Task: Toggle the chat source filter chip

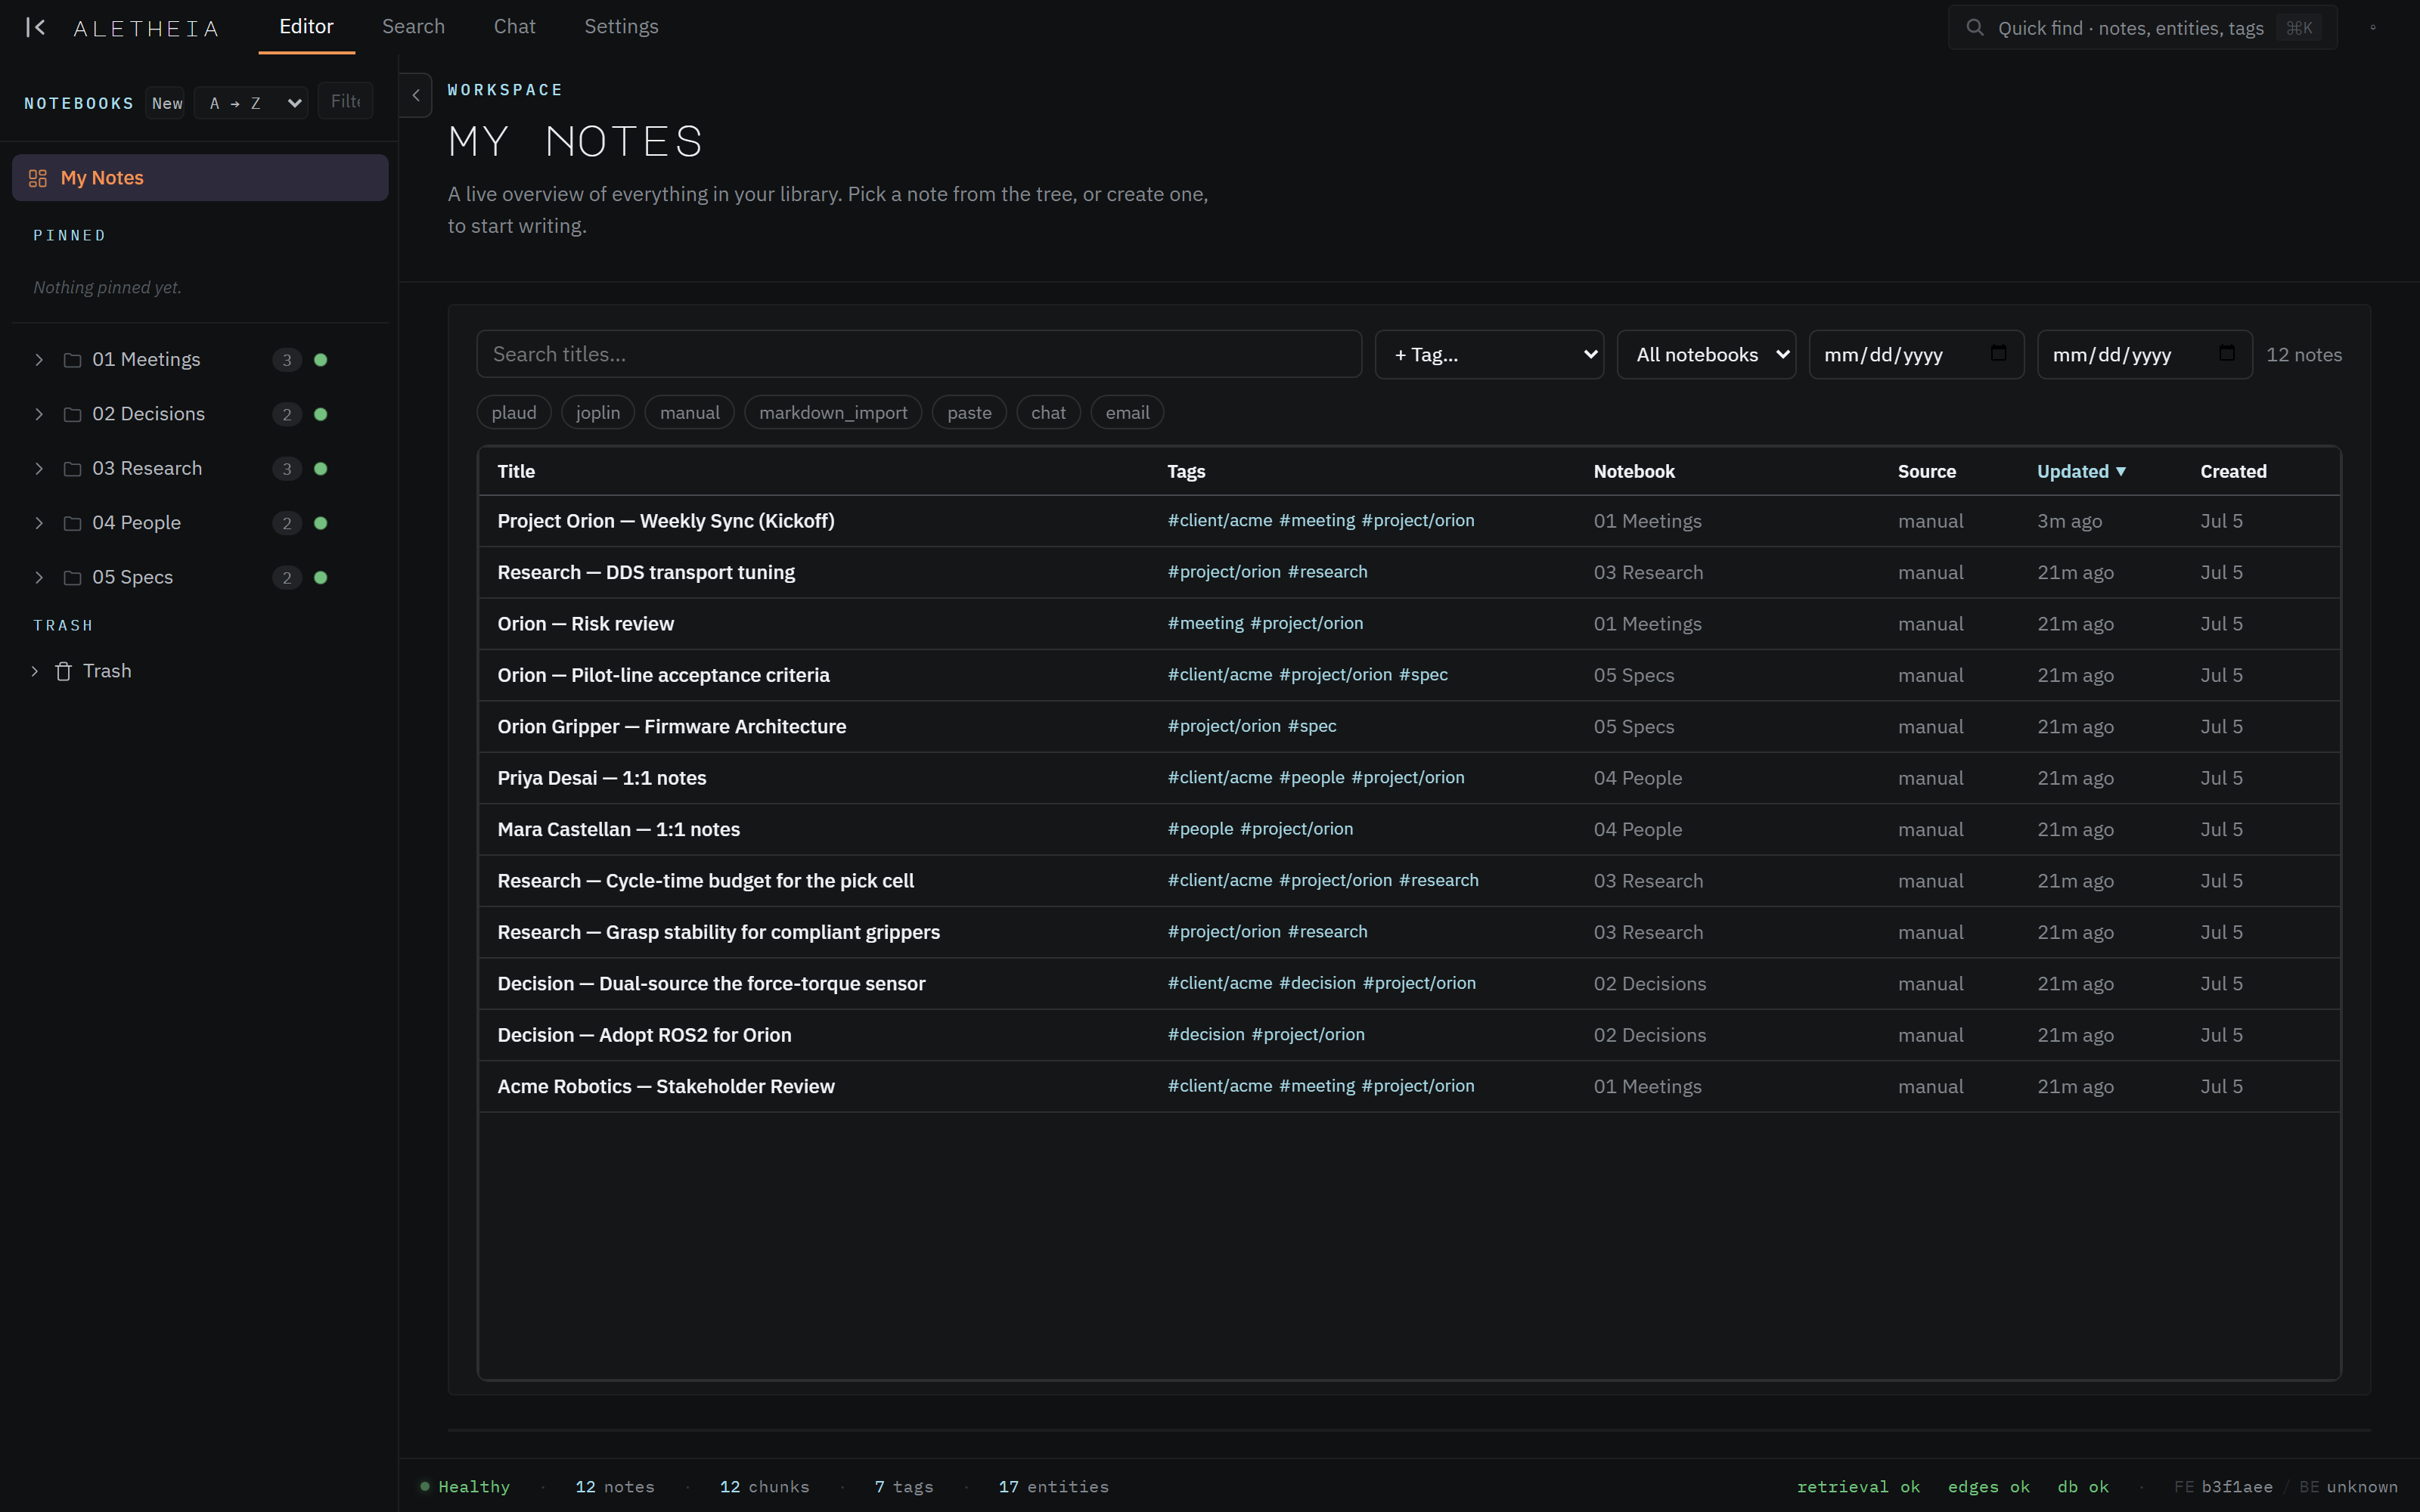Action: coord(1048,413)
